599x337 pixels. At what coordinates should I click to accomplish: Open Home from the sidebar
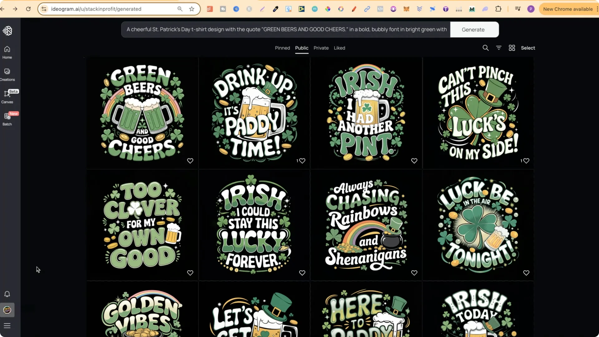(7, 51)
